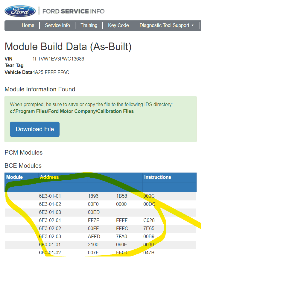Click the 00ED value in row 6E3-01-03
Image resolution: width=301 pixels, height=284 pixels.
[x=94, y=212]
